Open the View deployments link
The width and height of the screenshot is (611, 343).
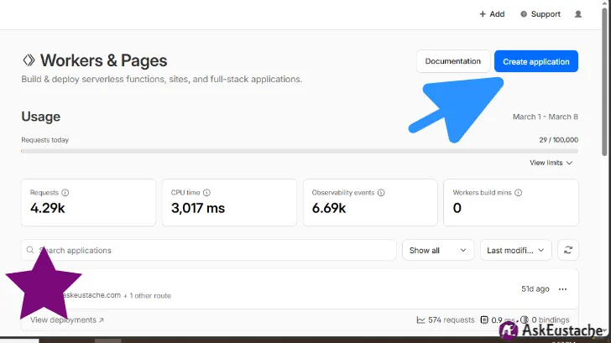tap(67, 320)
